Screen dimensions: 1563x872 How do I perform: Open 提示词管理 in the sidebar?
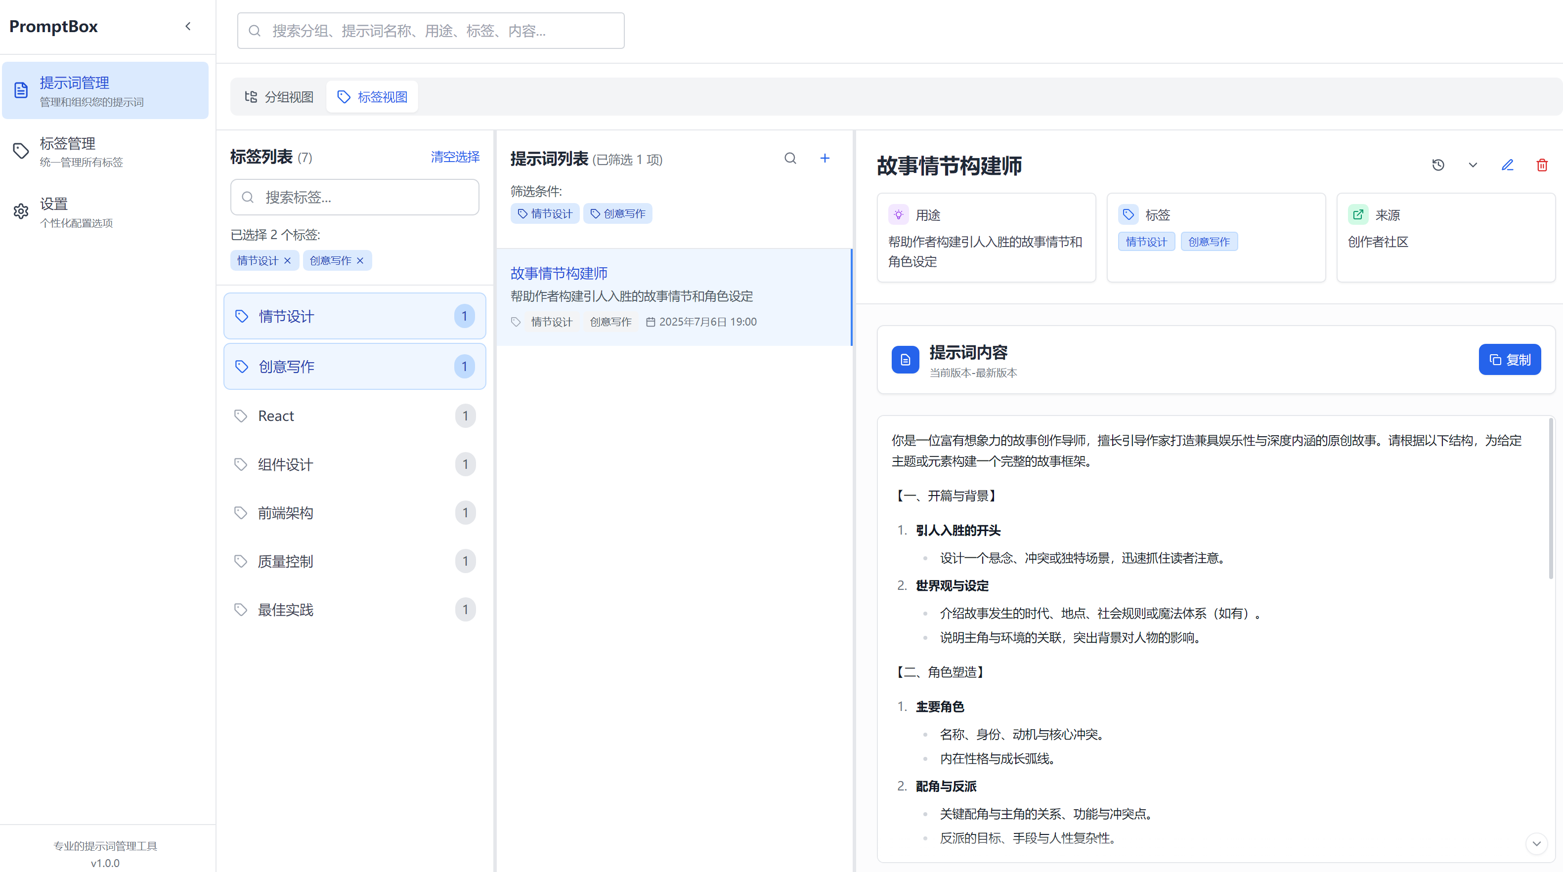(x=106, y=90)
